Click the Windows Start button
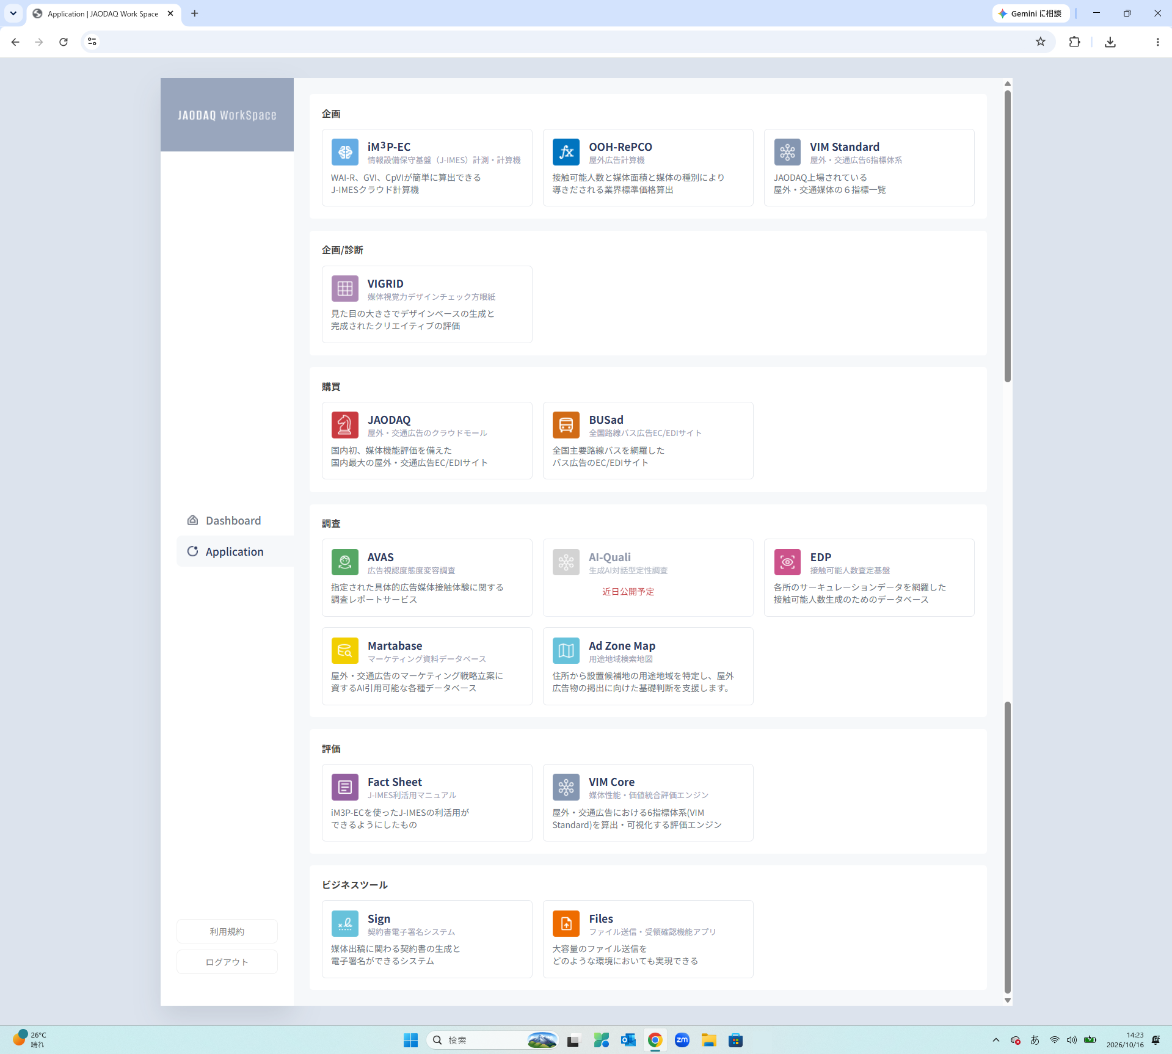The width and height of the screenshot is (1172, 1054). click(x=410, y=1040)
